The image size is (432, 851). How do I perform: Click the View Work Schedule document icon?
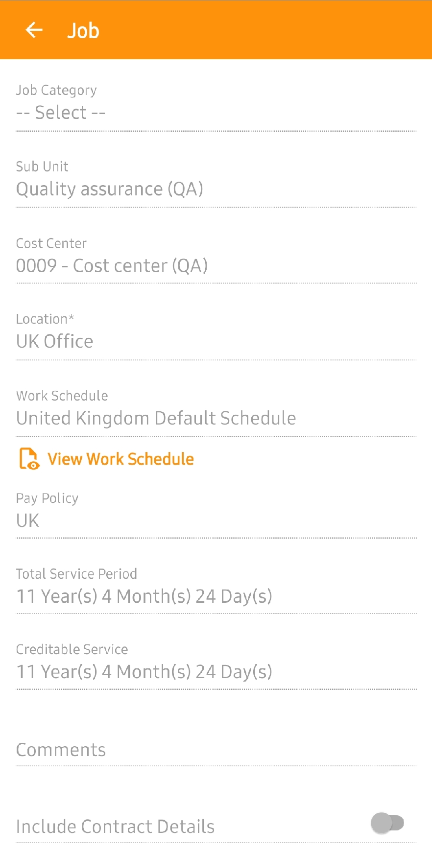click(29, 459)
